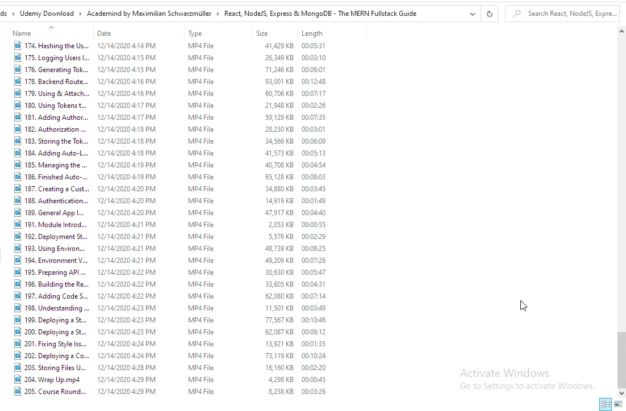The width and height of the screenshot is (626, 411).
Task: Pick the video icon beside 181. Adding Author...
Action: click(18, 118)
